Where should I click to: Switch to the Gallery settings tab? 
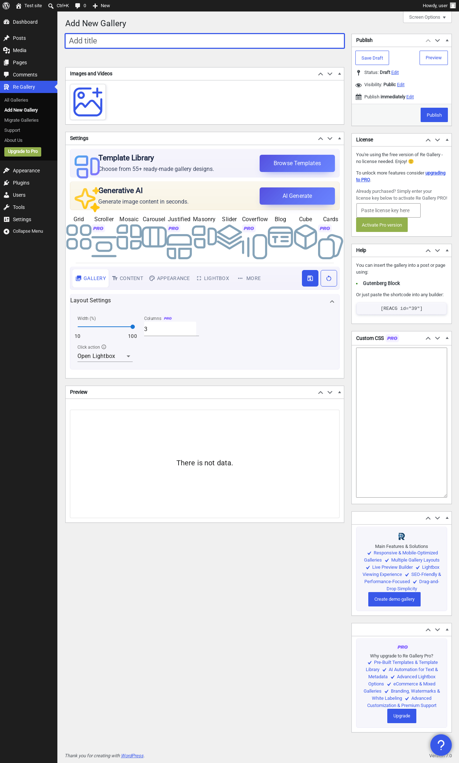[91, 278]
